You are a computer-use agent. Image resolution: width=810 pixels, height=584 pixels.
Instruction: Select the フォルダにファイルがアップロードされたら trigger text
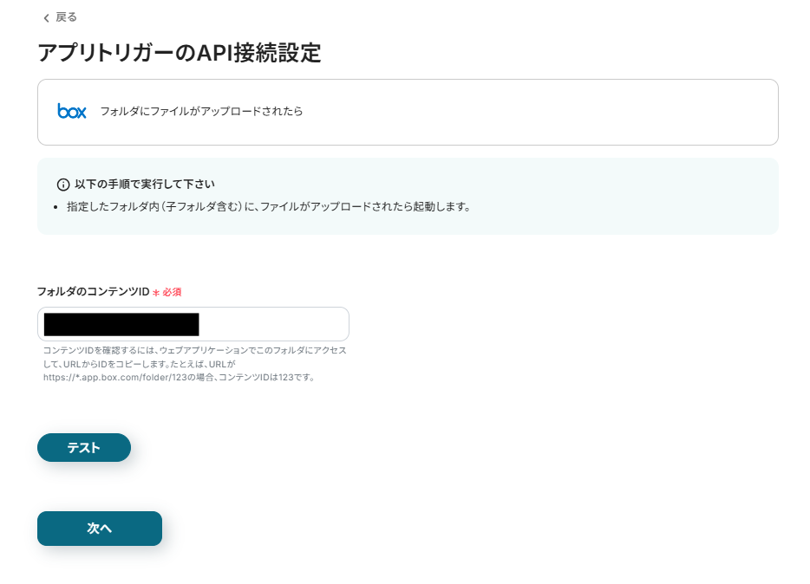201,112
